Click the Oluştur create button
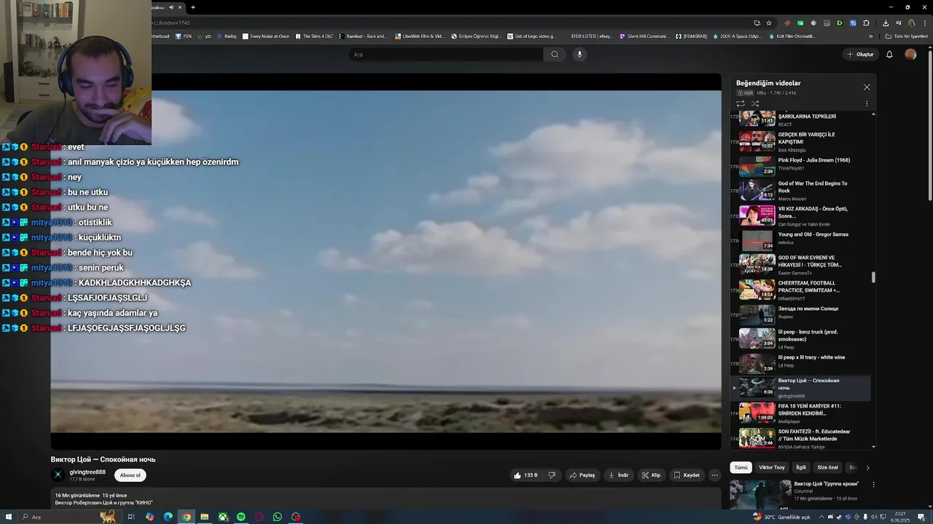This screenshot has width=933, height=524. (860, 55)
